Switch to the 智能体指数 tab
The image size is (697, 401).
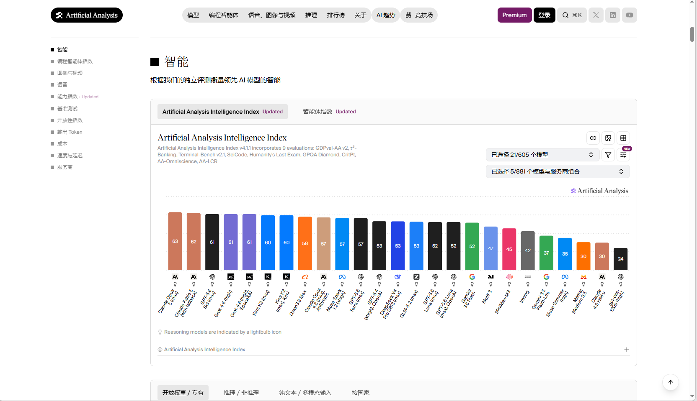[329, 112]
